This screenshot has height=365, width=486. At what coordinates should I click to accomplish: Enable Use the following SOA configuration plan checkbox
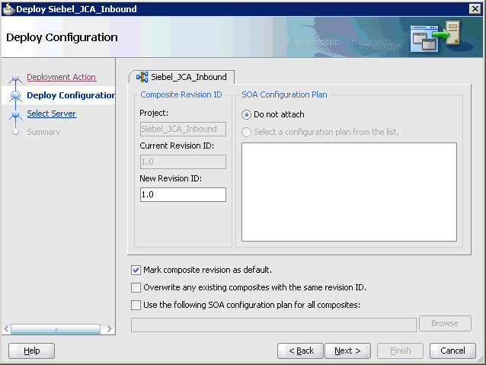(136, 305)
